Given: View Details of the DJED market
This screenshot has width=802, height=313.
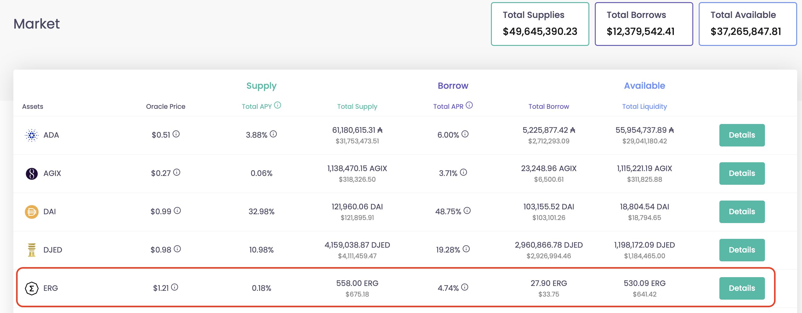Looking at the screenshot, I should point(742,250).
